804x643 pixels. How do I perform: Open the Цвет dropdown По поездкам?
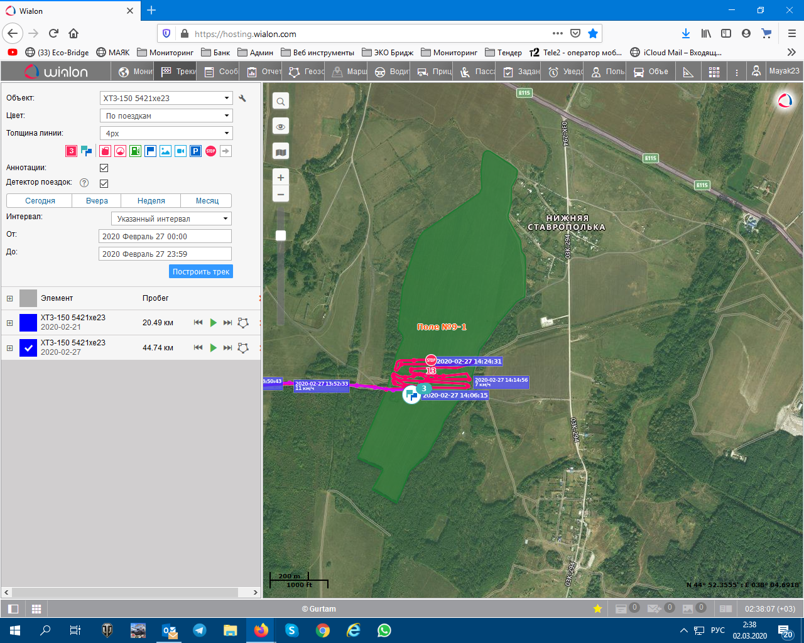pyautogui.click(x=166, y=116)
